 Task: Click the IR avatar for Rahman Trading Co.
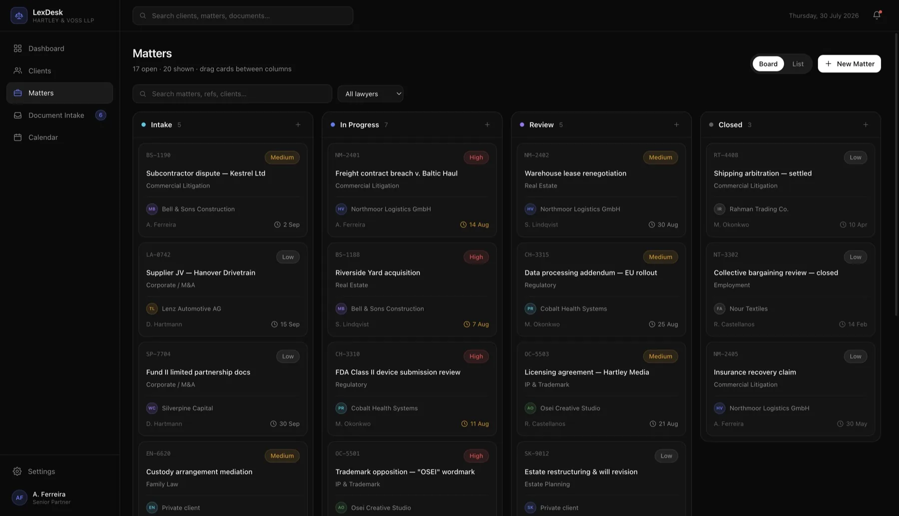[719, 209]
